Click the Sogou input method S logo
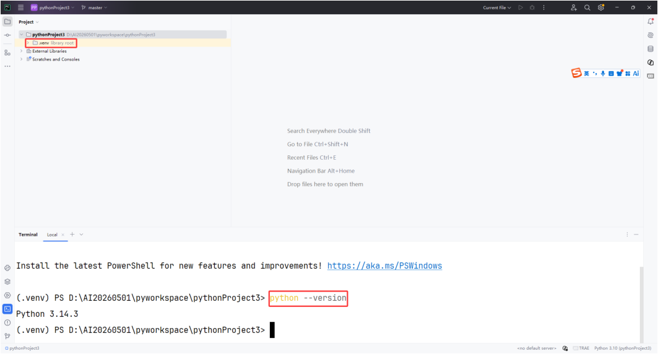 (x=576, y=73)
